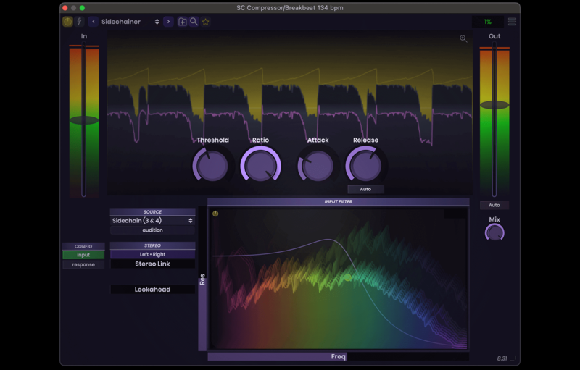Go to the next preset arrow

168,22
